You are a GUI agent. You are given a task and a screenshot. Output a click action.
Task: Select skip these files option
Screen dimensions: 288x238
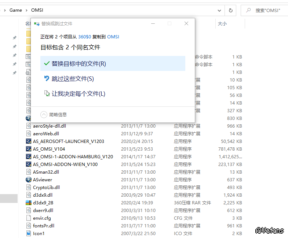(73, 79)
